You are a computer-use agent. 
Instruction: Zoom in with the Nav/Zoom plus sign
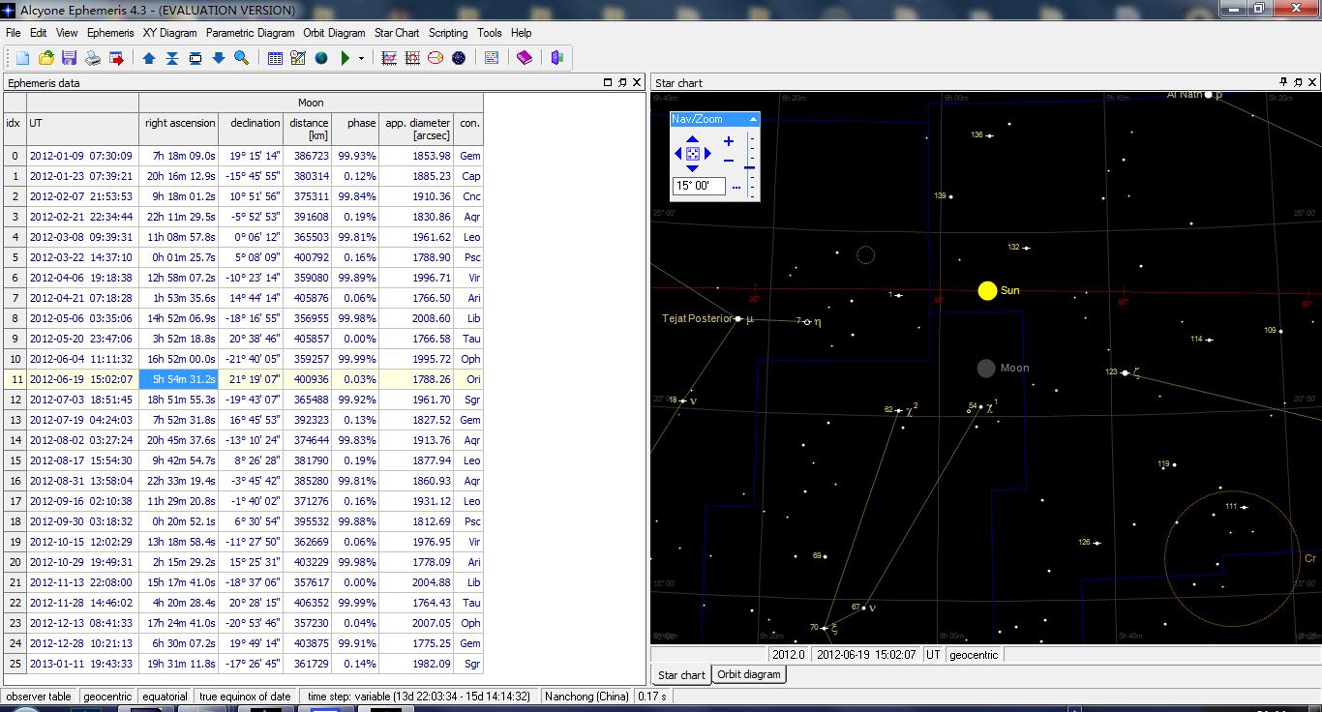729,141
